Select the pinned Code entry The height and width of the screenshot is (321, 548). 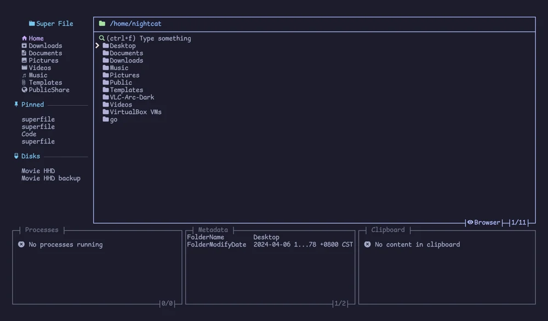point(28,134)
